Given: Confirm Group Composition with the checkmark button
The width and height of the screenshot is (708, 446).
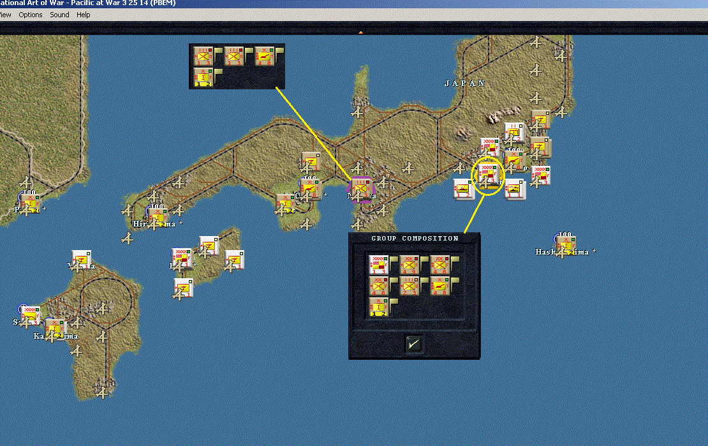Looking at the screenshot, I should [x=413, y=345].
